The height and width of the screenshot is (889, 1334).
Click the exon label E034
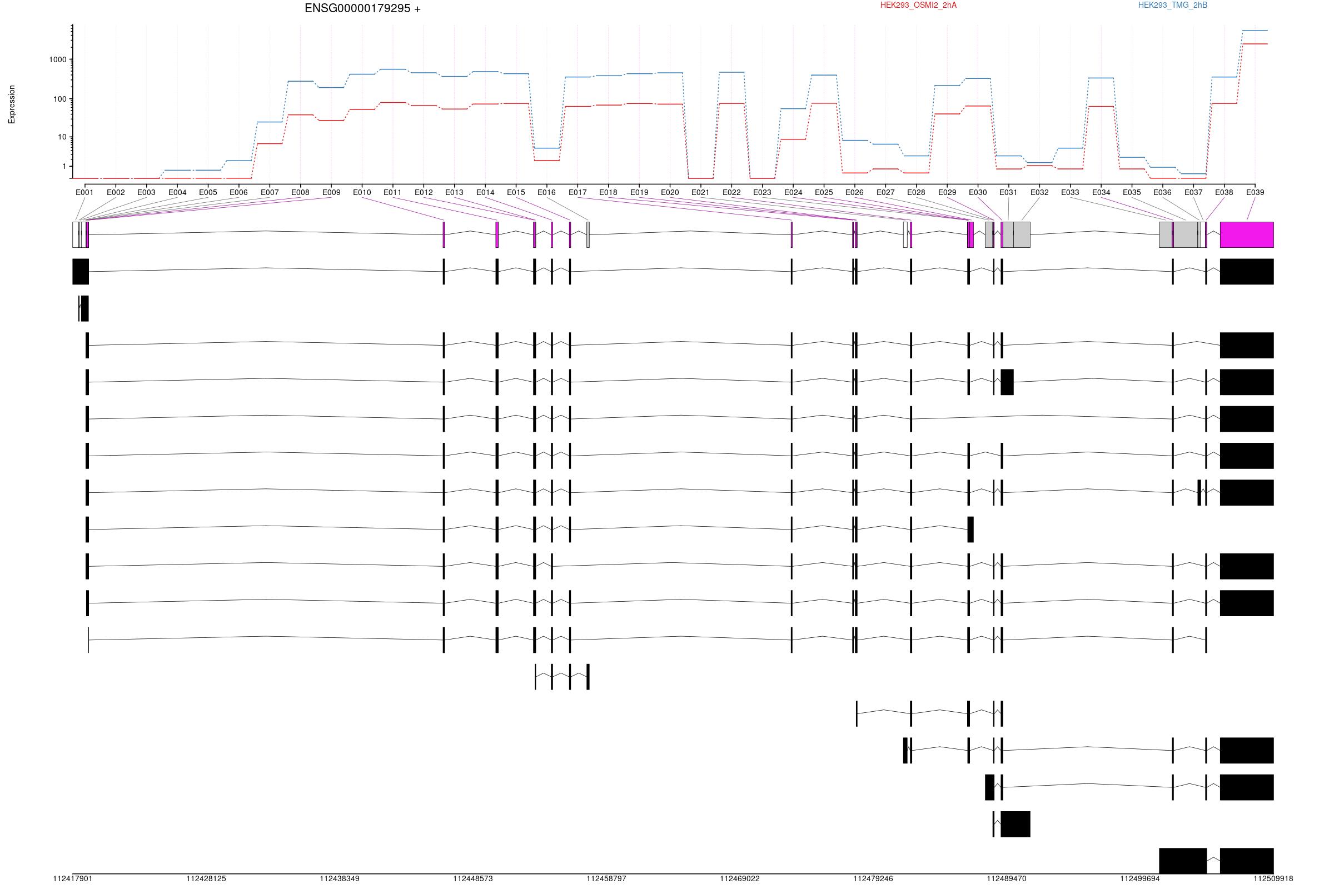coord(1102,192)
